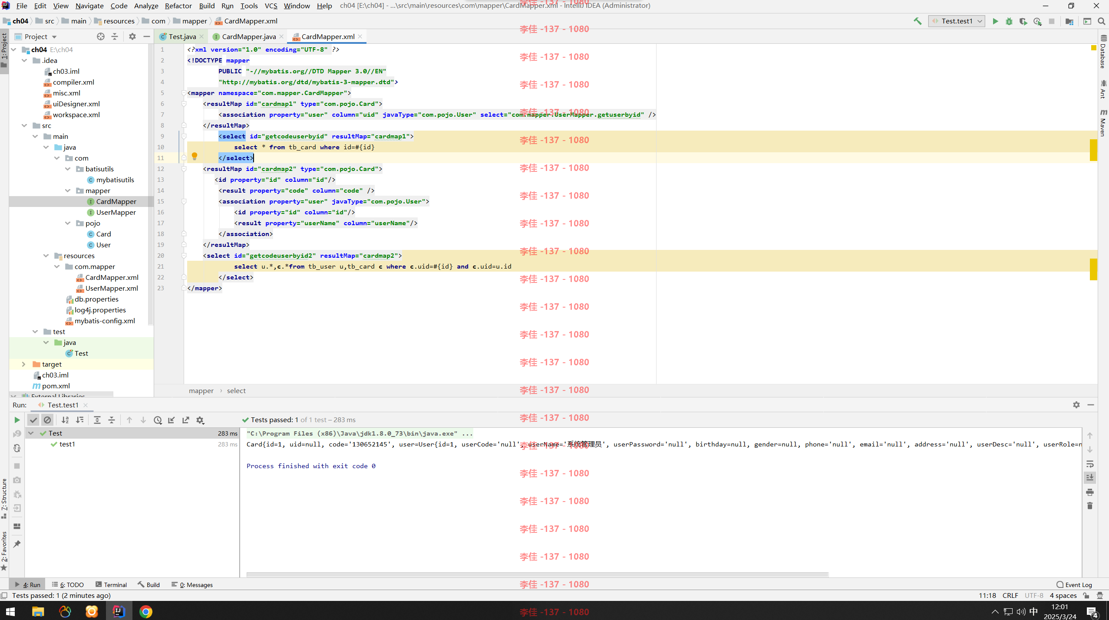Sort tests alphabetically in Run toolbar
Screen dimensions: 1109x620
(65, 420)
